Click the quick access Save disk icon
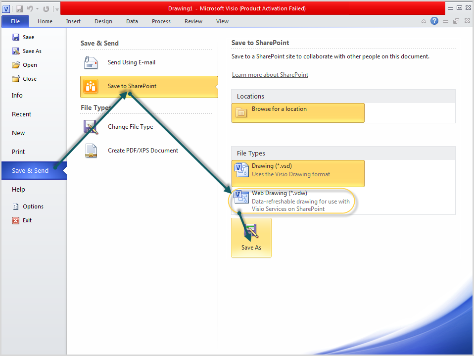 point(19,9)
